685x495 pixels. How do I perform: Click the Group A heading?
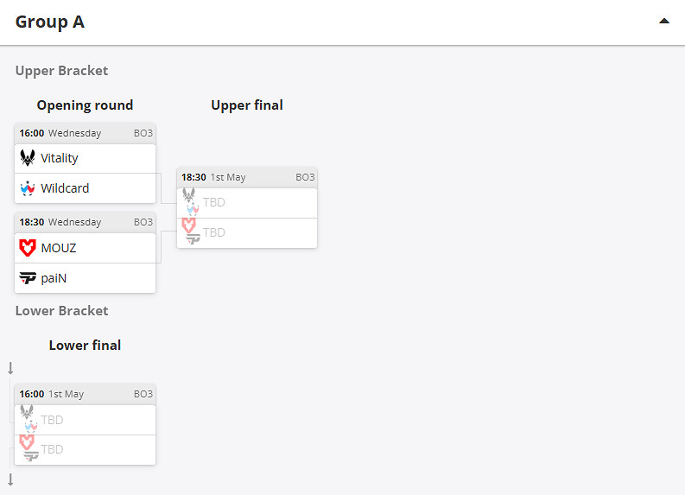coord(50,22)
